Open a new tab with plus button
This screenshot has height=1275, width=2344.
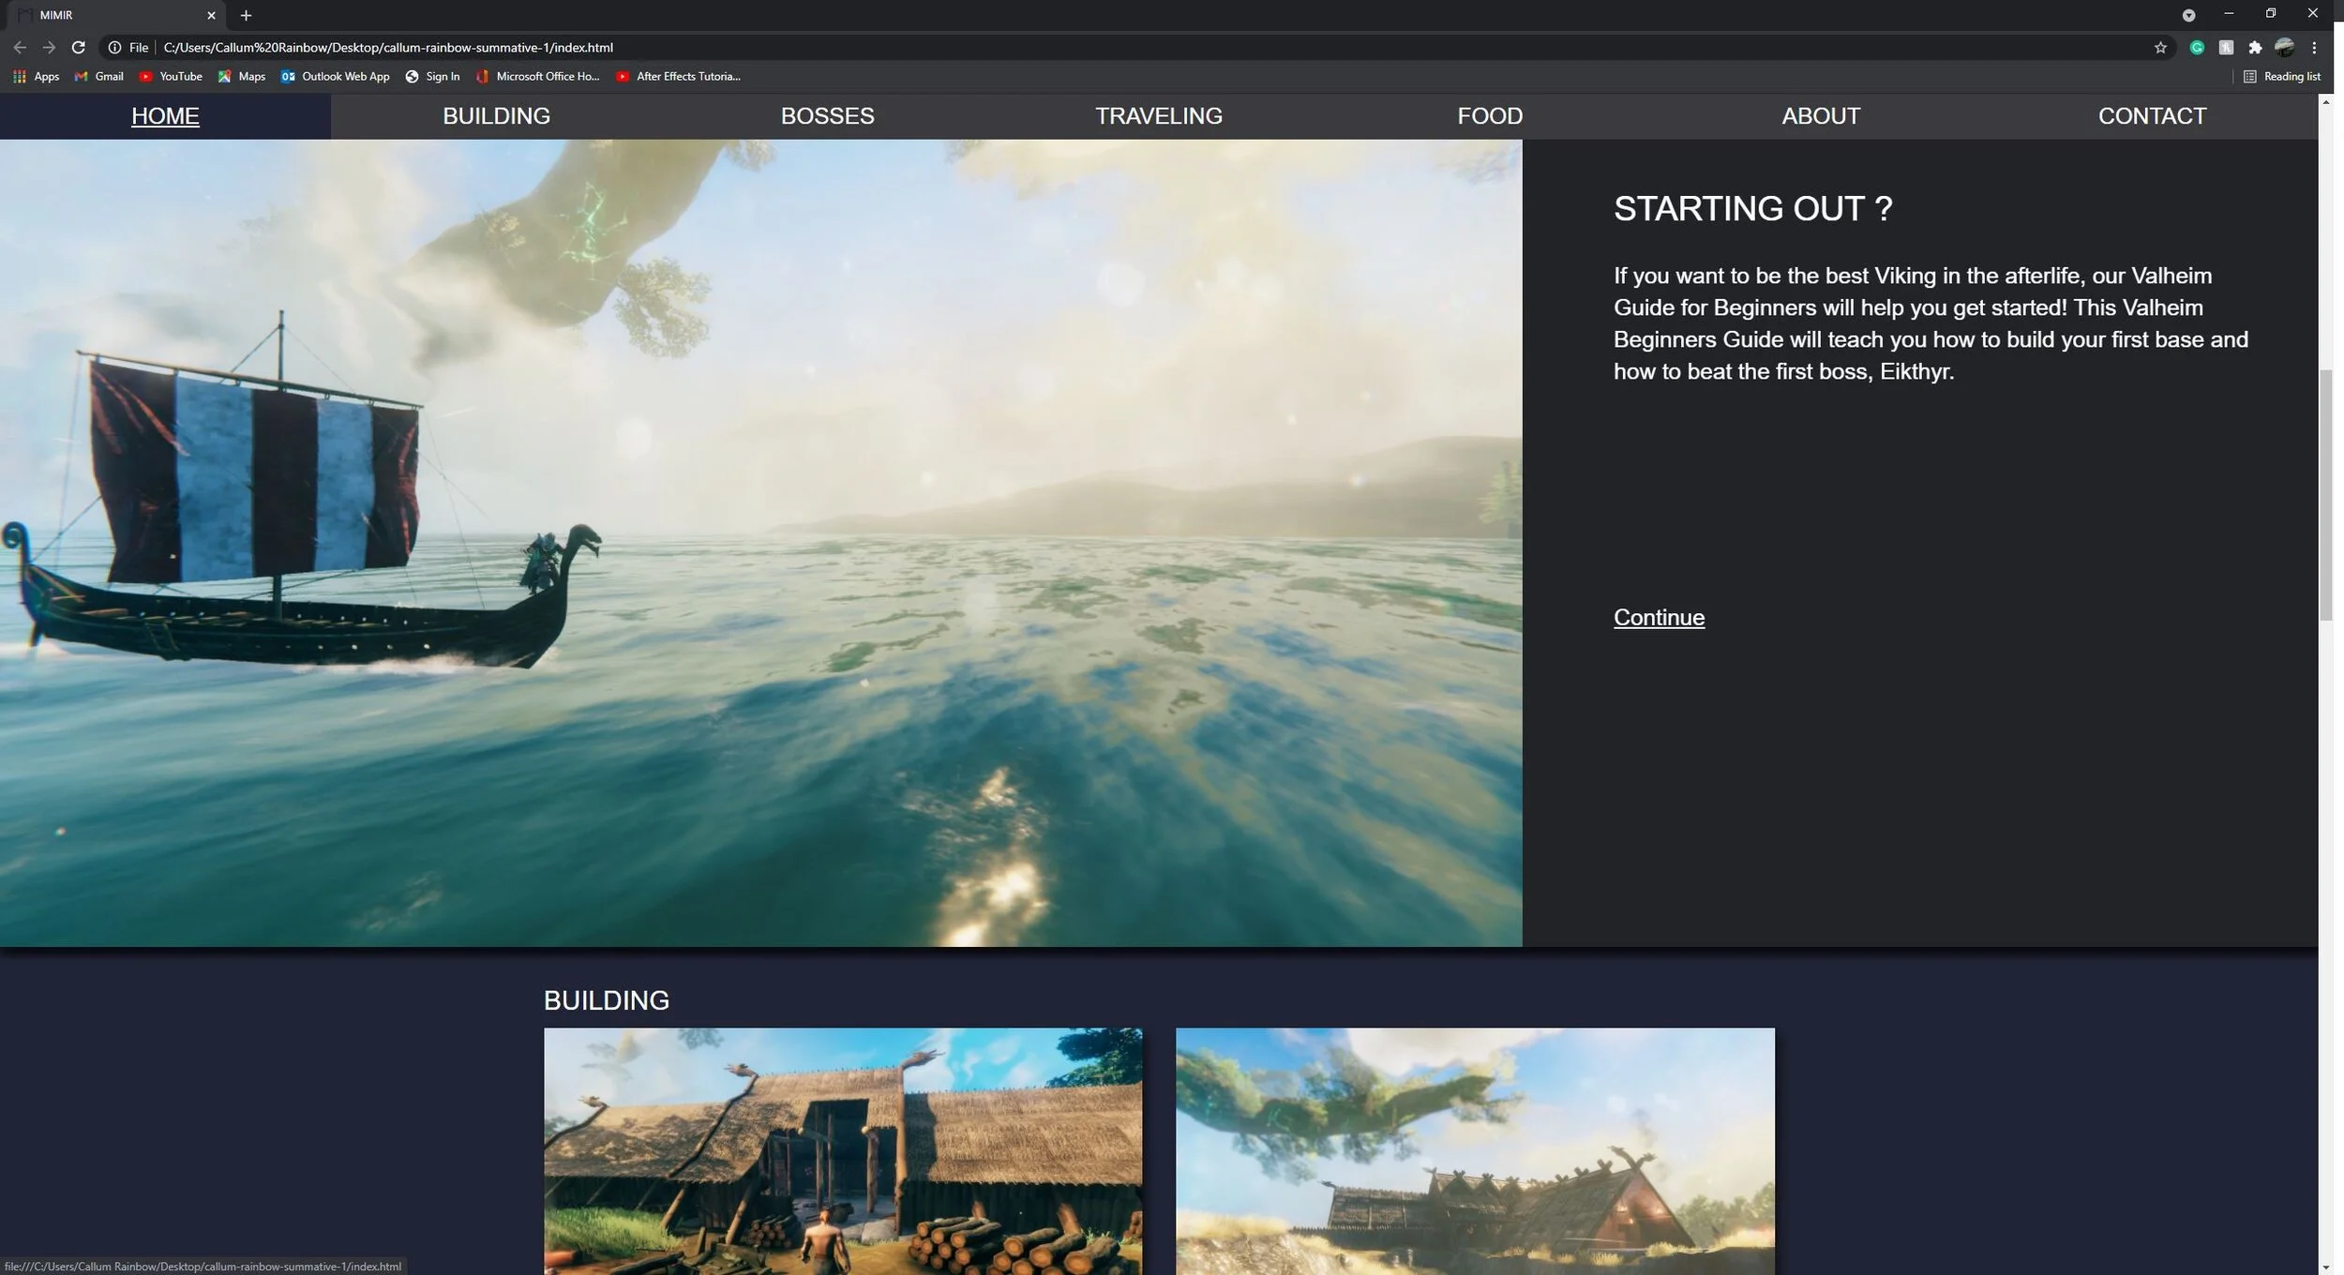[x=246, y=15]
